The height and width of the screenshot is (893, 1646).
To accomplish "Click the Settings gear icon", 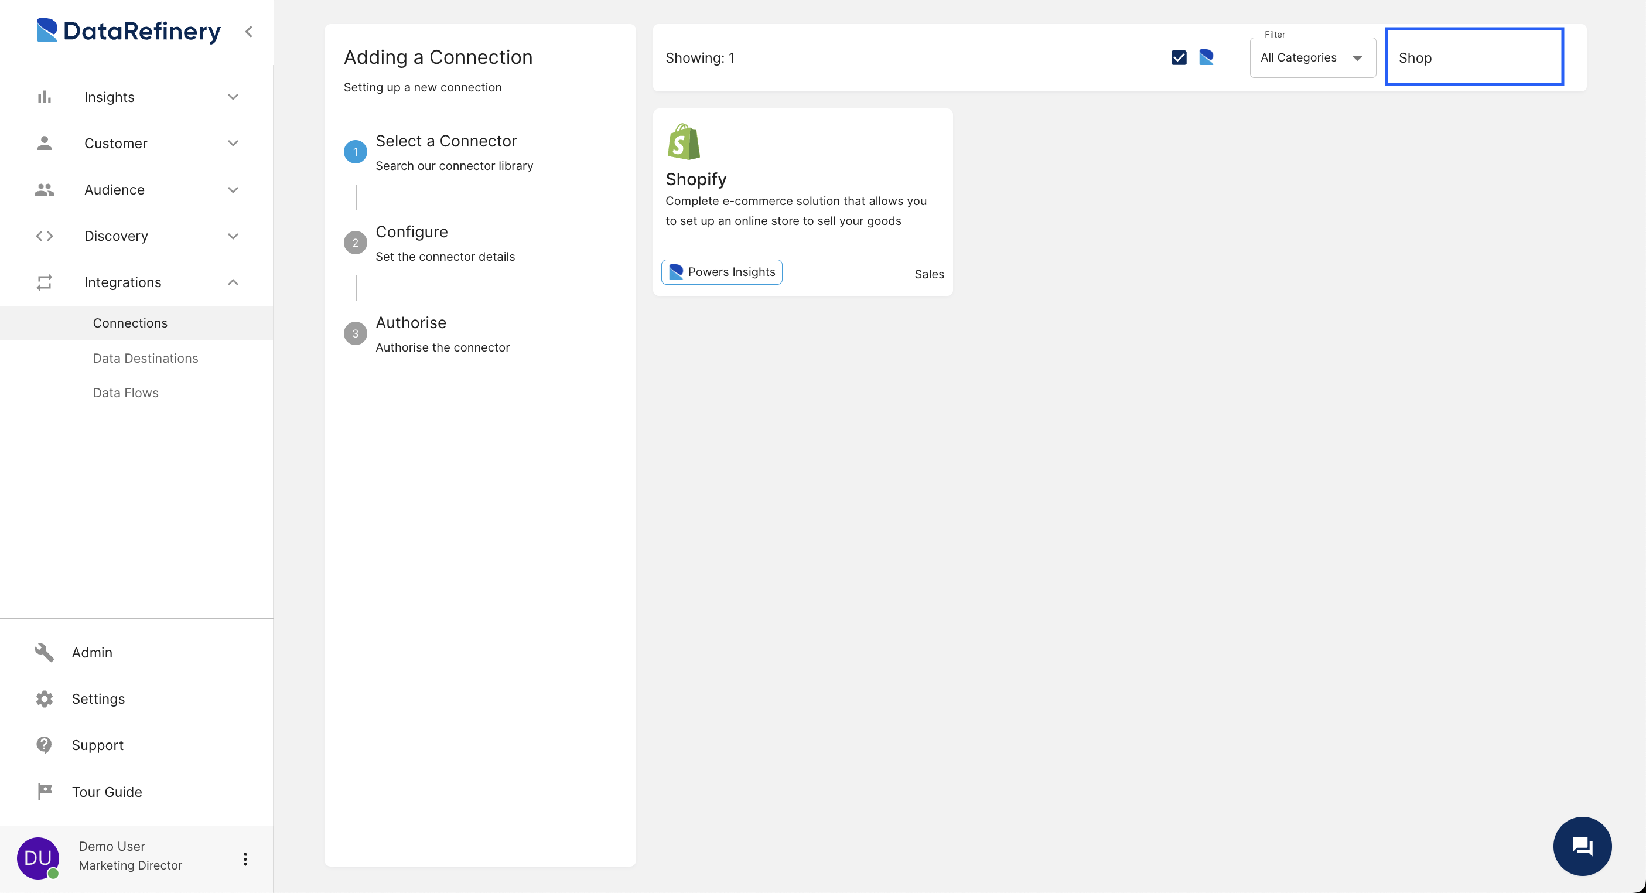I will click(44, 698).
